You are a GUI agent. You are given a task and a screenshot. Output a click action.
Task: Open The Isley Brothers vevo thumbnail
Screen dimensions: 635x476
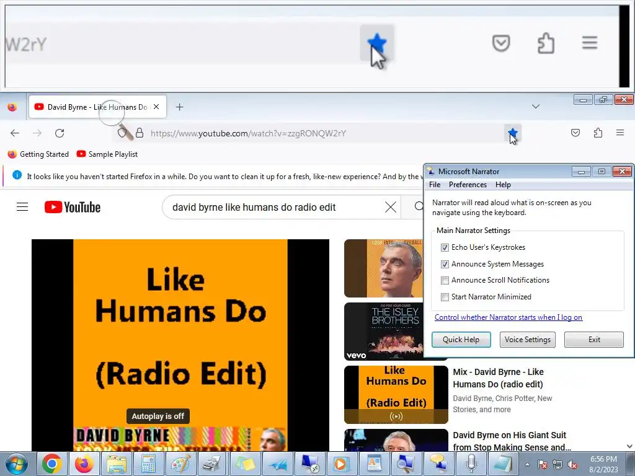383,332
